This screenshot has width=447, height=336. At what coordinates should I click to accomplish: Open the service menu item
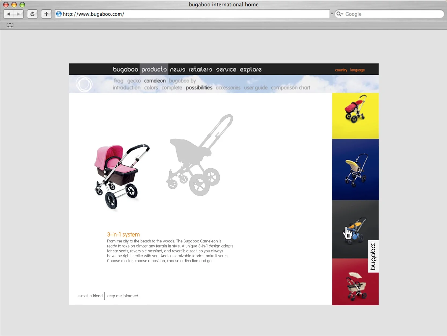(x=226, y=70)
